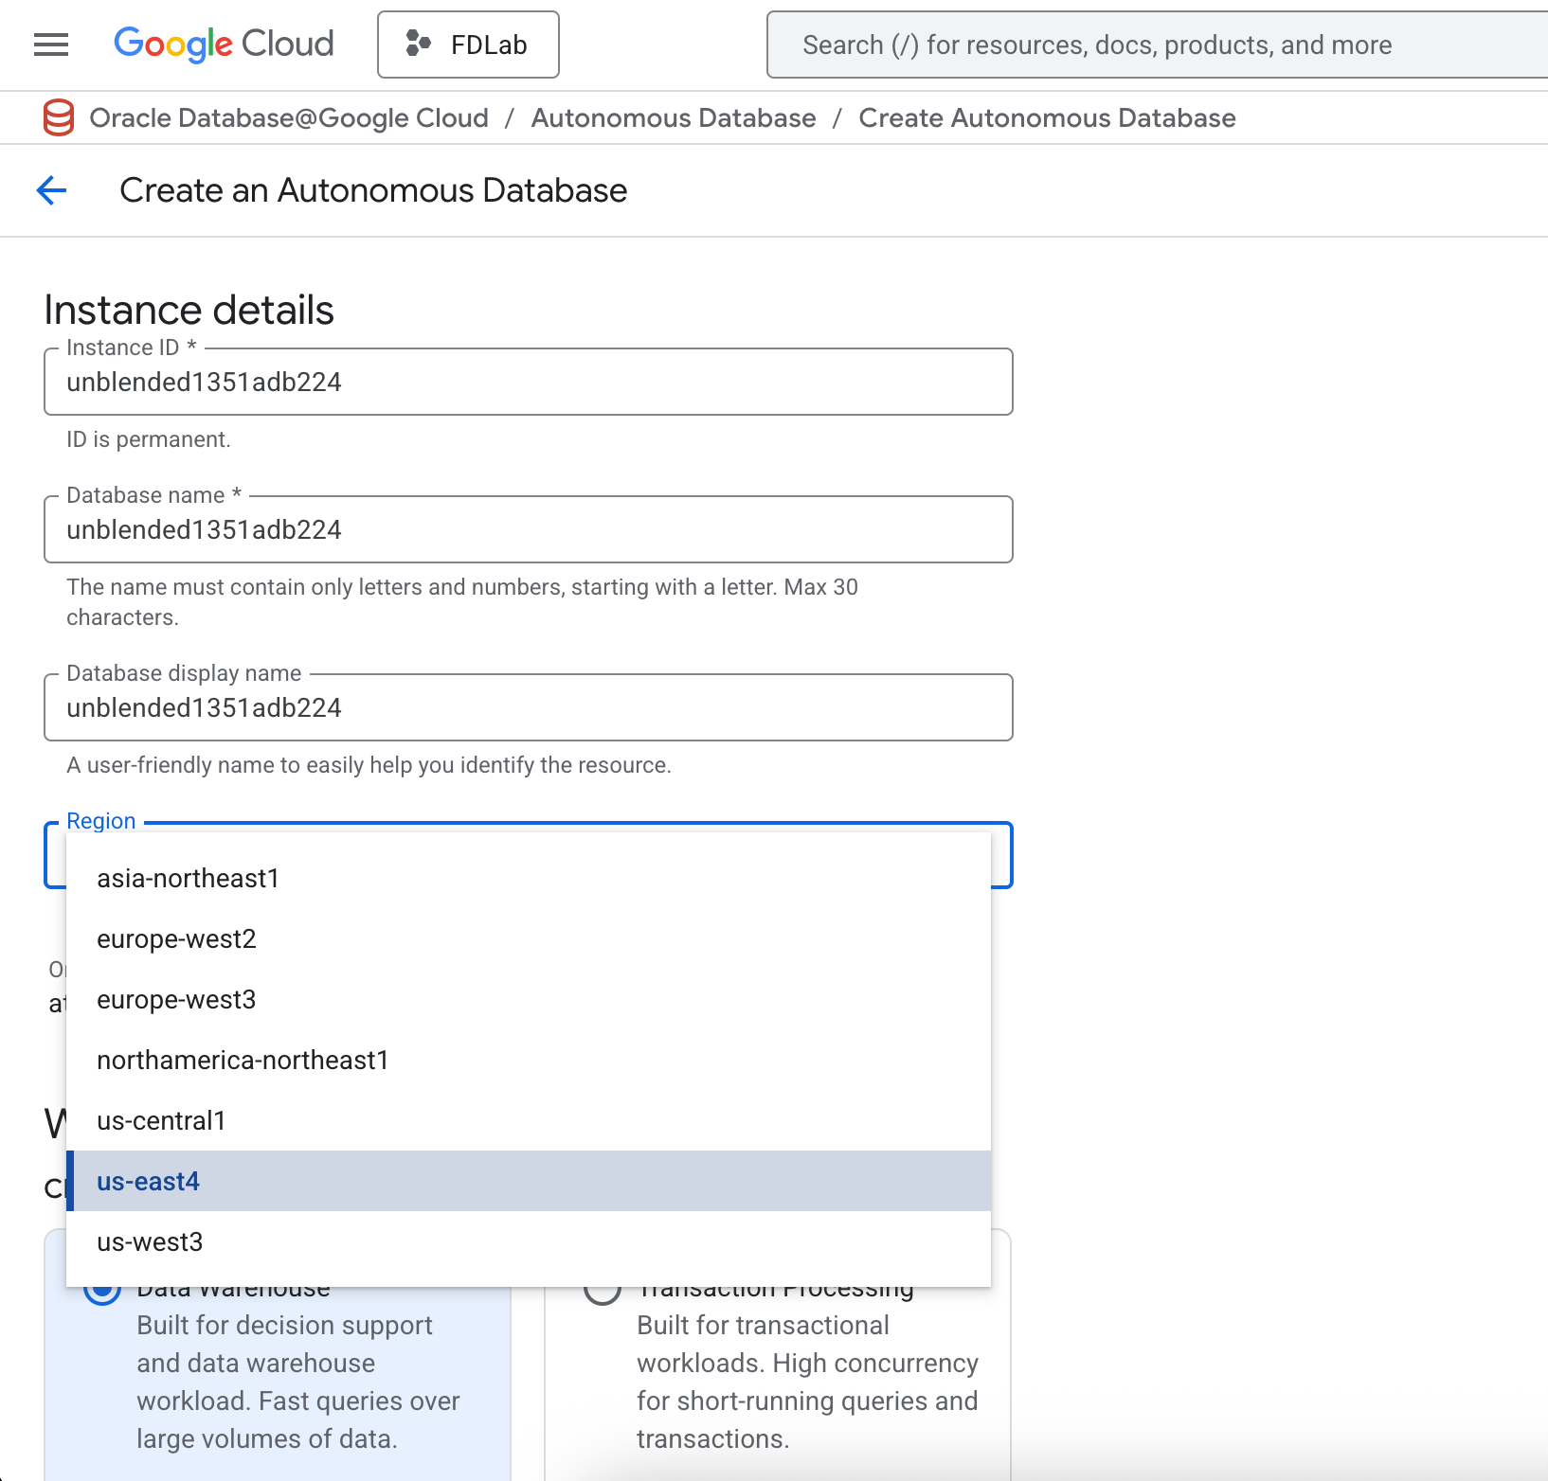This screenshot has width=1548, height=1481.
Task: Focus the Database display name field
Action: click(x=529, y=707)
